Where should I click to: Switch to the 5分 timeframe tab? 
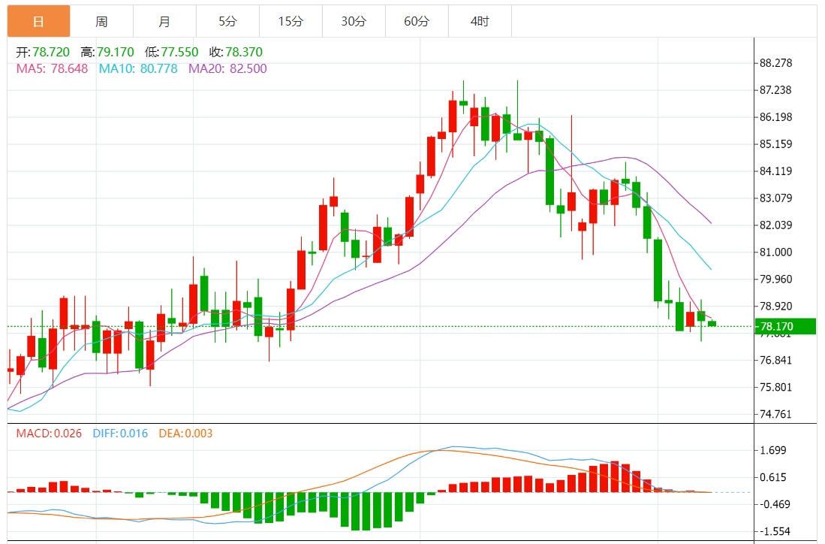[227, 21]
